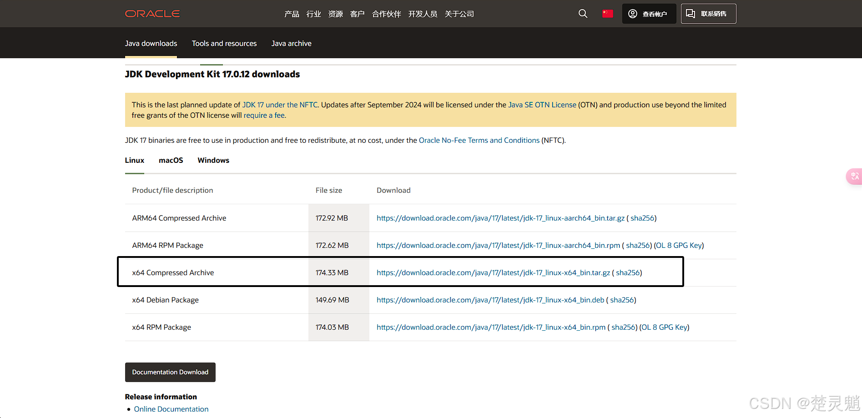Open OL 8 GPG Key for x64 RPM

pyautogui.click(x=664, y=327)
